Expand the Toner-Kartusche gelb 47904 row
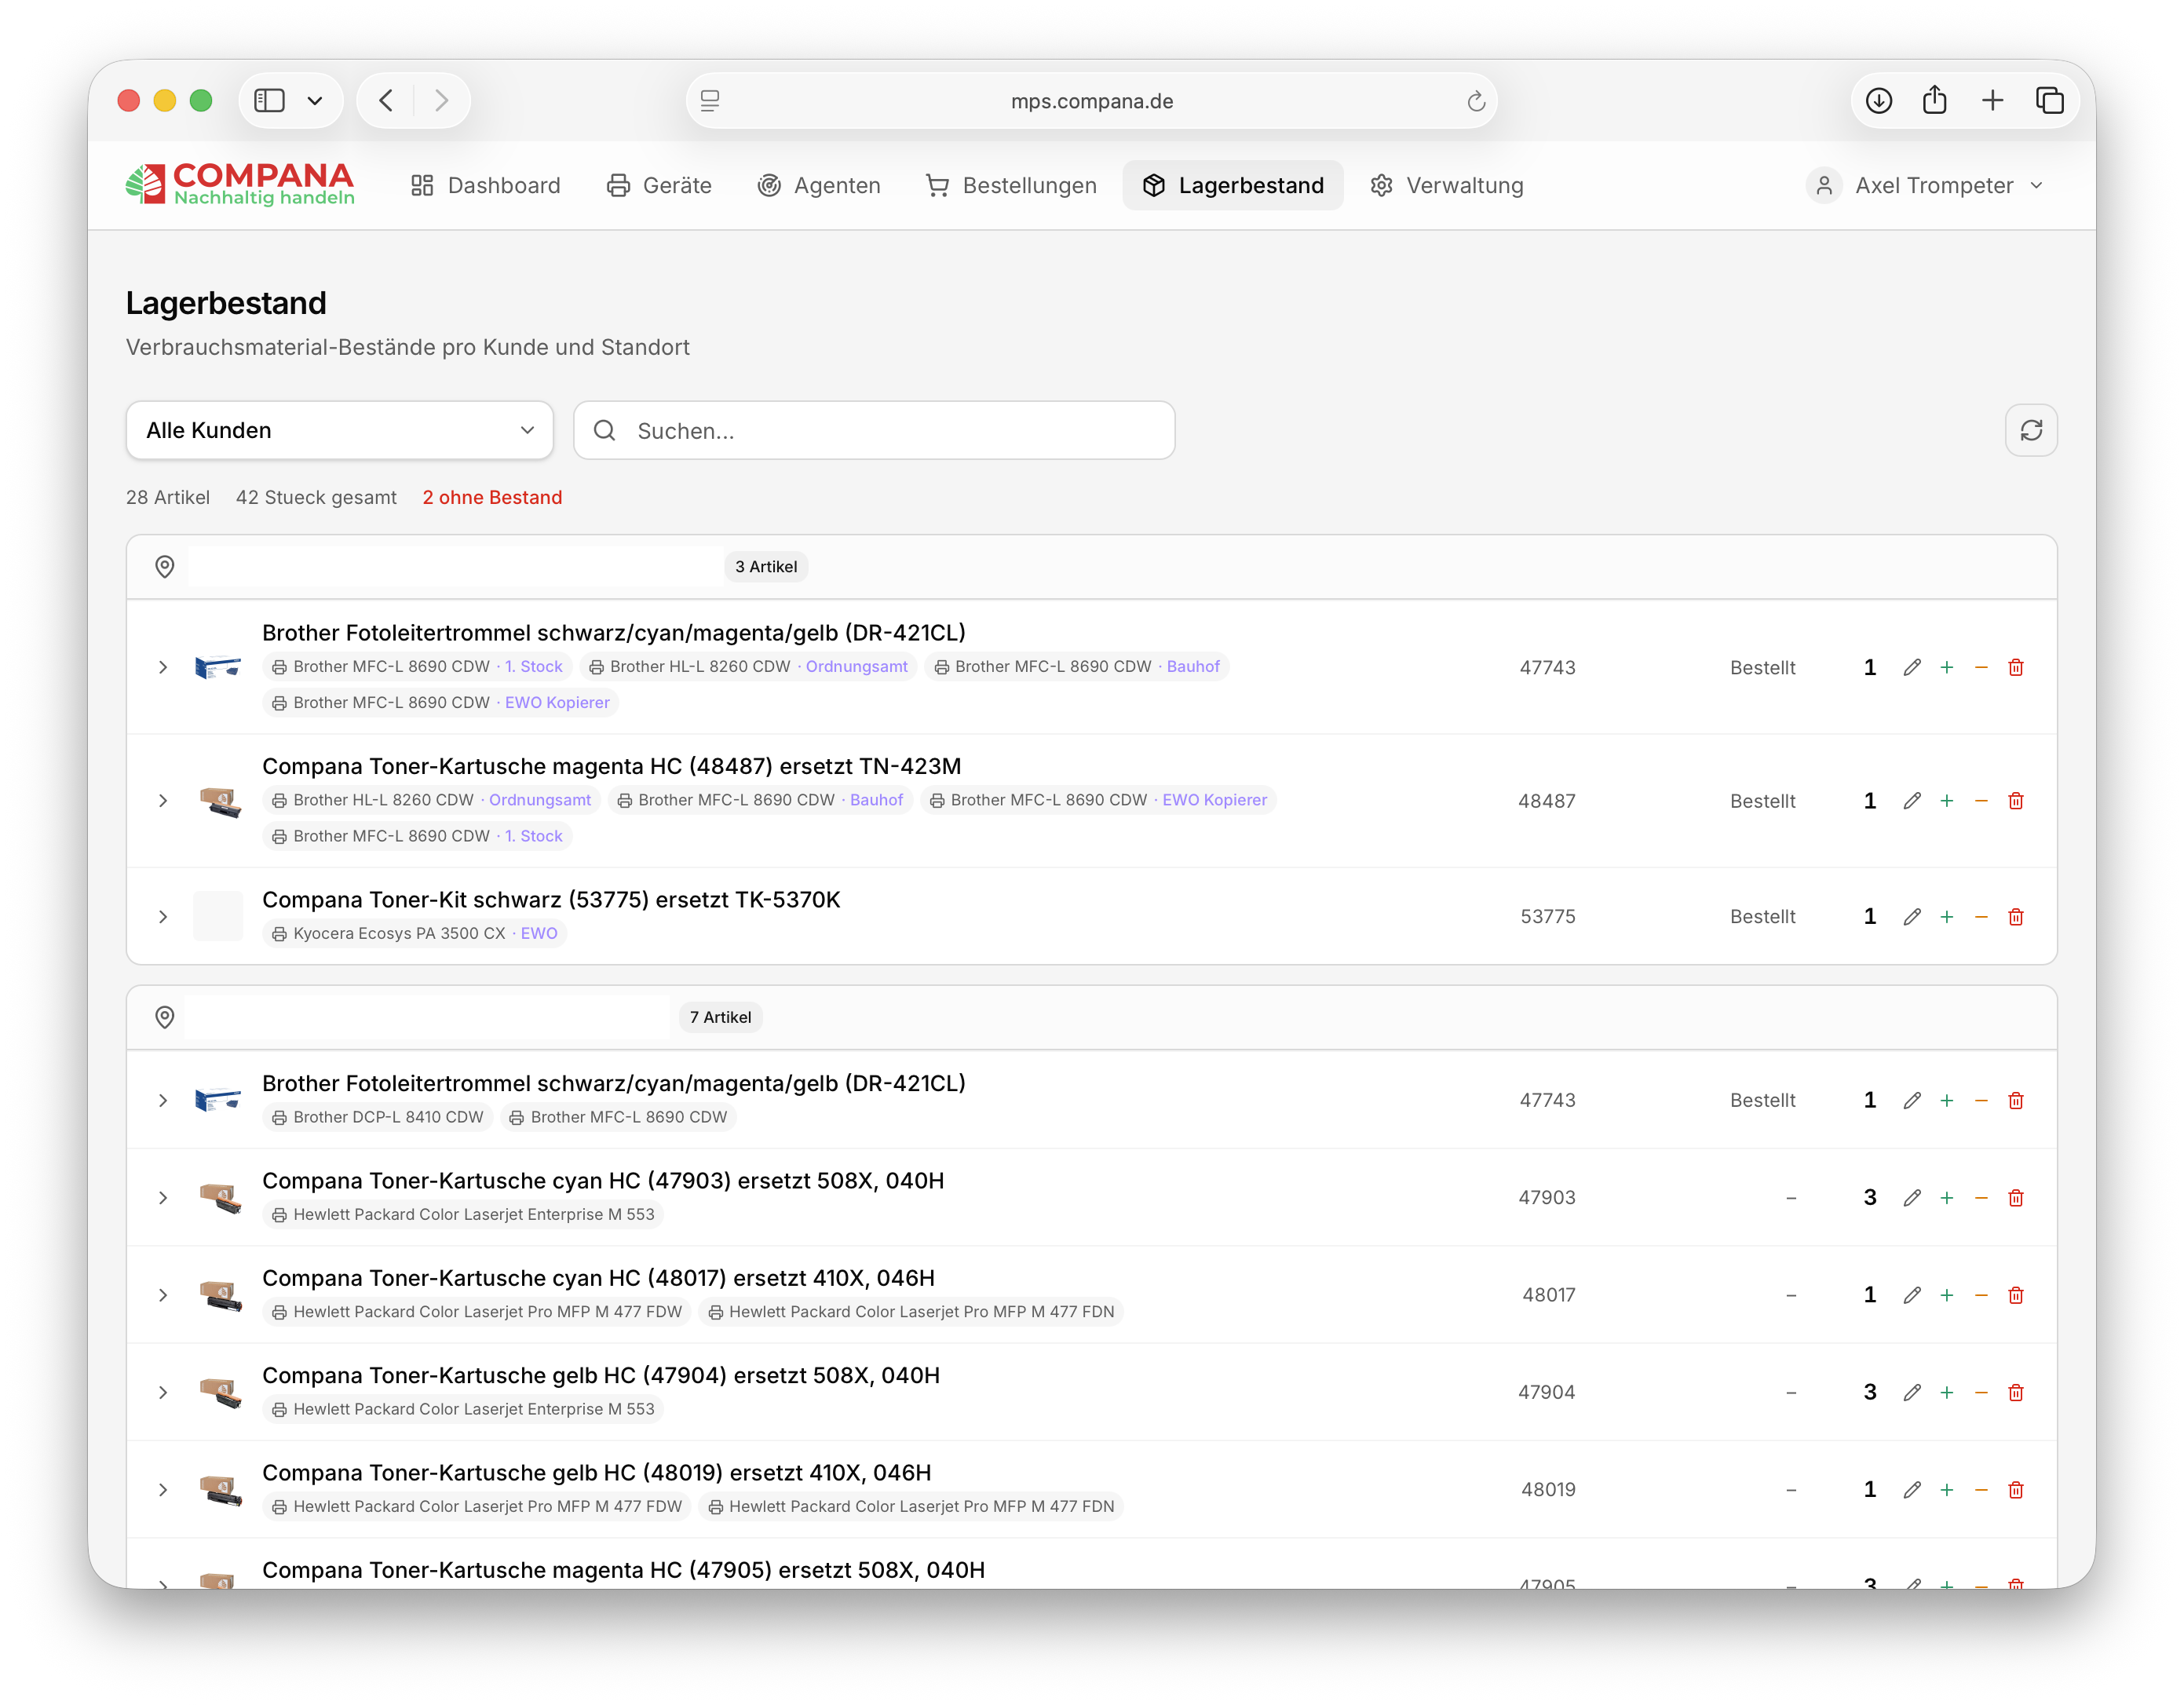Image resolution: width=2184 pixels, height=1705 pixels. 163,1392
